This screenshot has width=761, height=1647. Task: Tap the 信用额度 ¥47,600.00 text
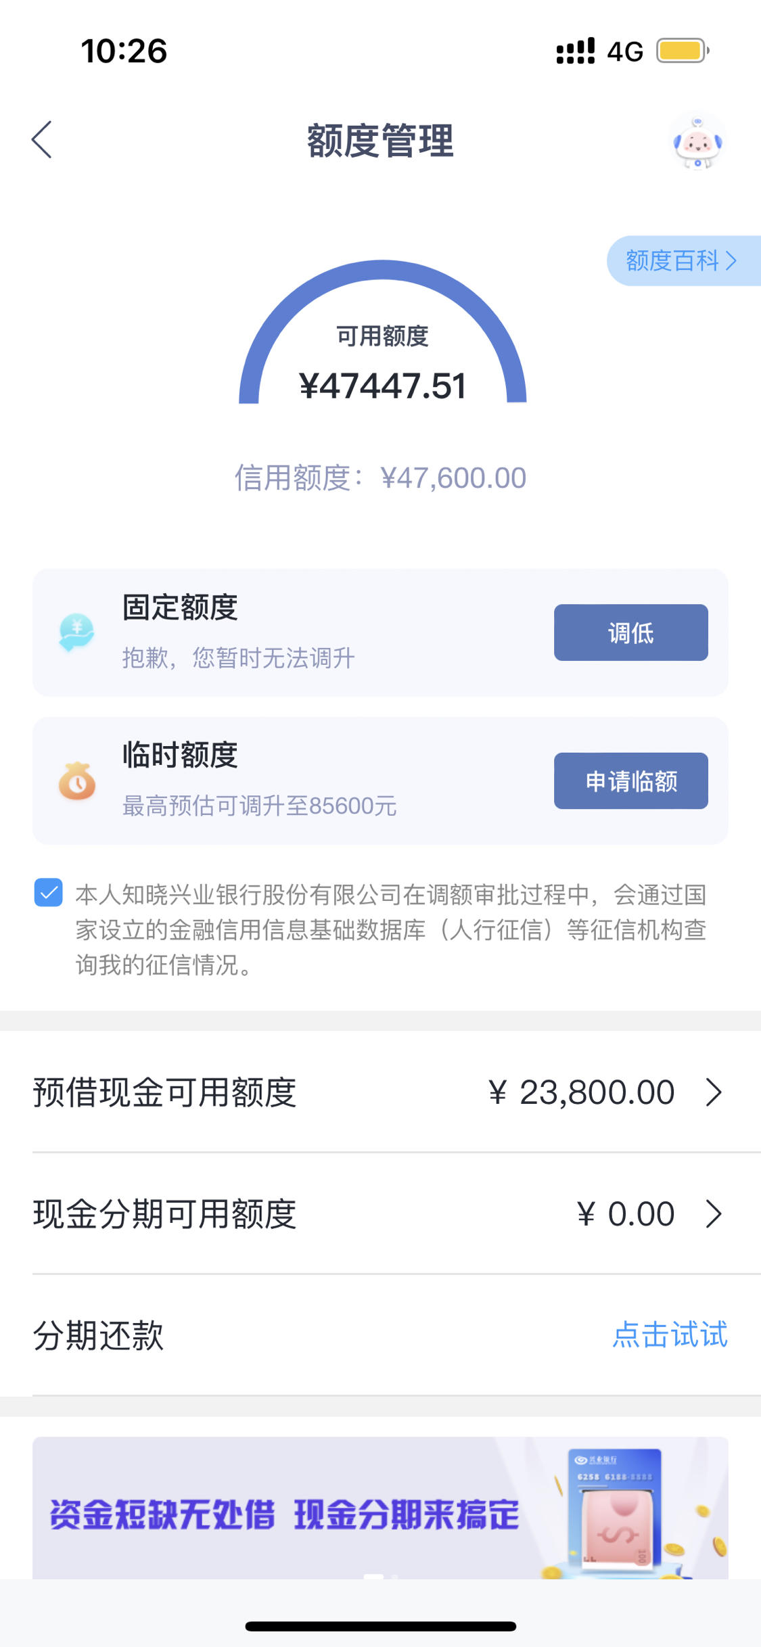(380, 478)
